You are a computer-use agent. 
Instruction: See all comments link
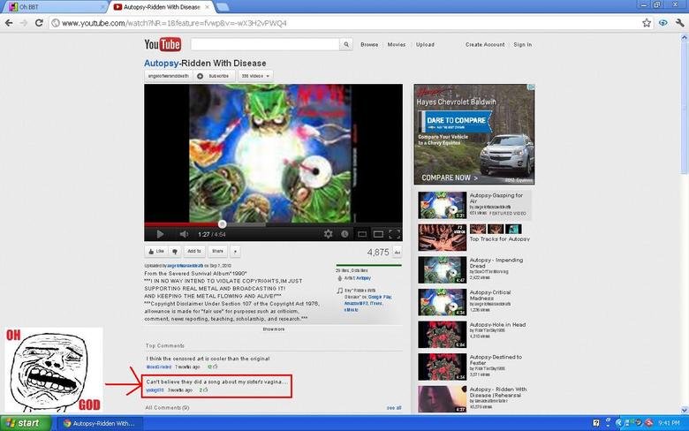click(394, 408)
